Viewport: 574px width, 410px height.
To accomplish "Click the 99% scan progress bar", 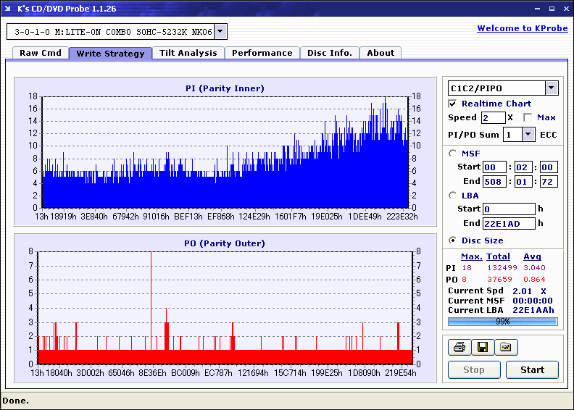I will (x=502, y=321).
